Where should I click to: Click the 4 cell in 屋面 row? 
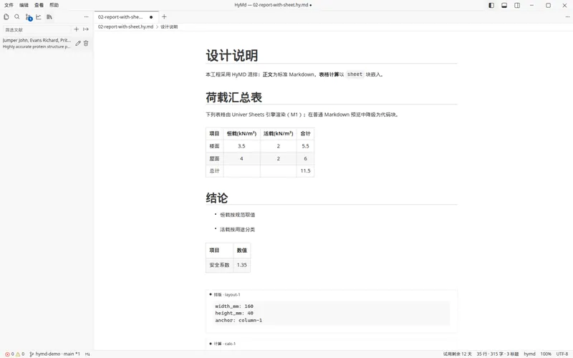241,158
